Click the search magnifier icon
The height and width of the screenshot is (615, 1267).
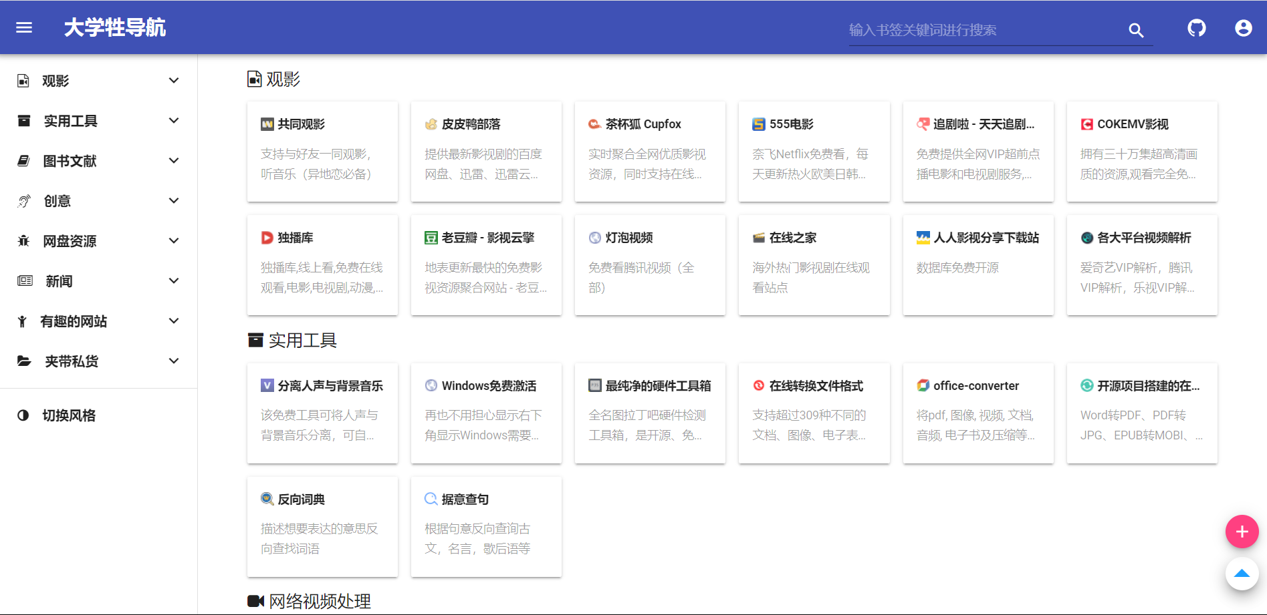(x=1136, y=30)
